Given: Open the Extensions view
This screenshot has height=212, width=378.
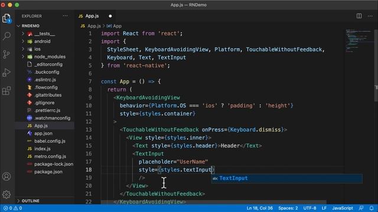Looking at the screenshot, I should pos(6,91).
